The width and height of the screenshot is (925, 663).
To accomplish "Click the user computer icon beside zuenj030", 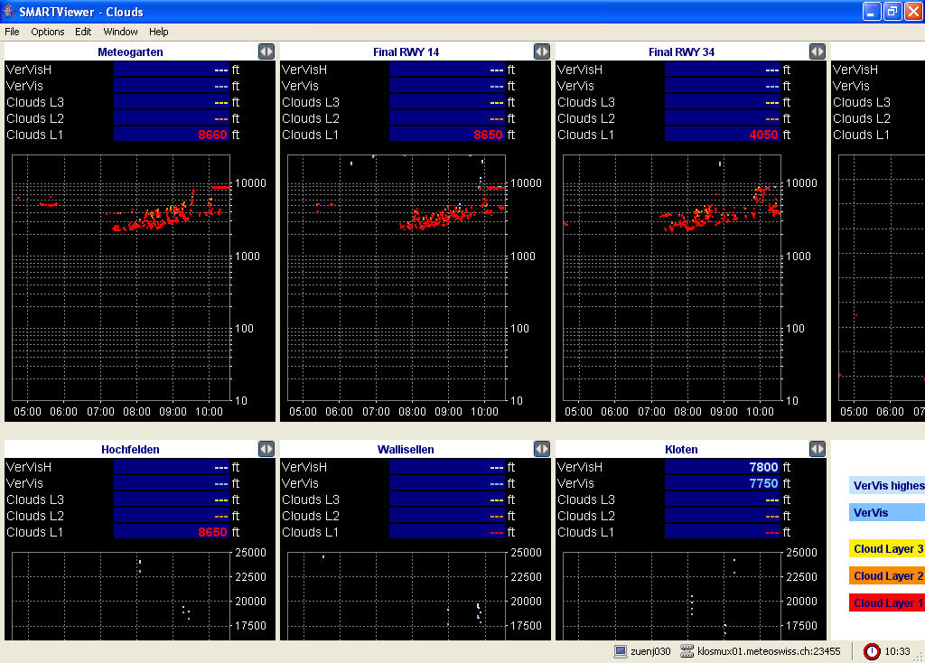I will 621,651.
